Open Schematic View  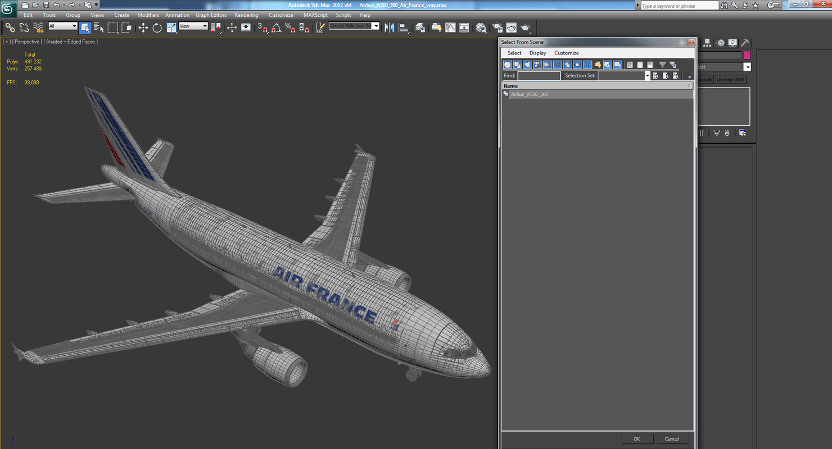pos(464,28)
